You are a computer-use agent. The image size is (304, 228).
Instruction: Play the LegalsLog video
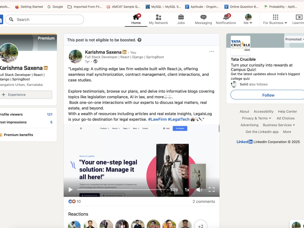[x=71, y=190]
